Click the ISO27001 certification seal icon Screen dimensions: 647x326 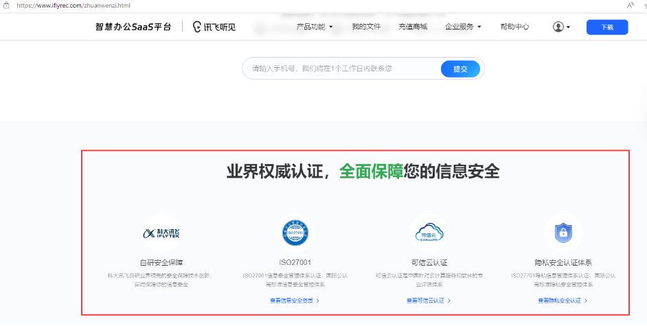(295, 233)
